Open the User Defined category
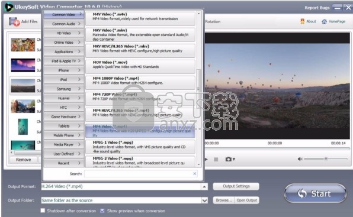Viewport: 353px width, 217px height. click(64, 154)
